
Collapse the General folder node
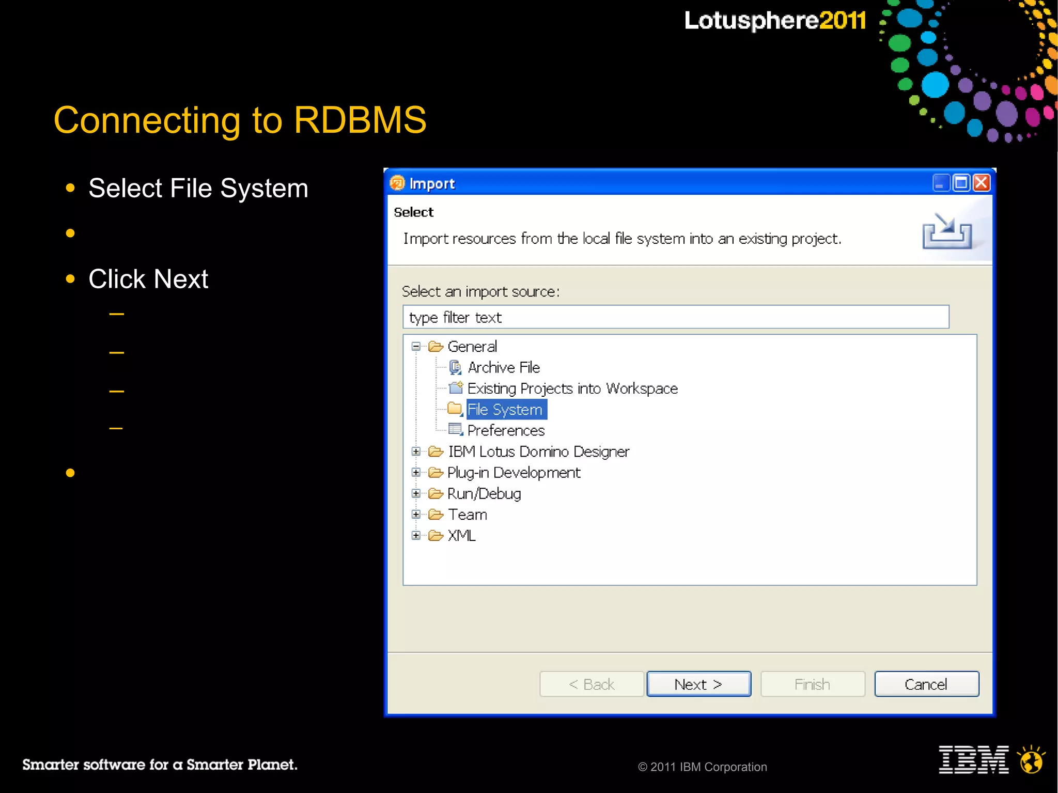coord(416,346)
